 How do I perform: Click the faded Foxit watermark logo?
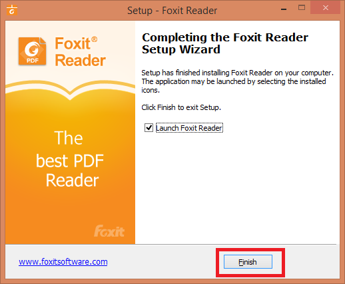coord(109,231)
